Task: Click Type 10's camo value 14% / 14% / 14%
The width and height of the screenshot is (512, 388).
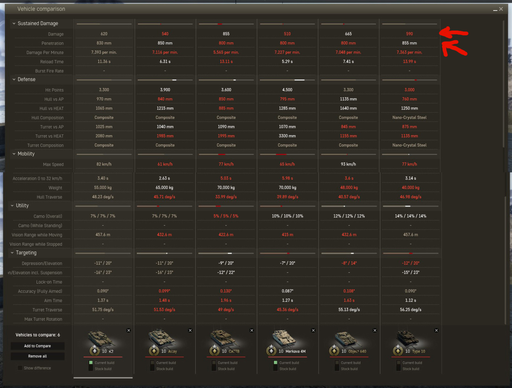Action: [410, 217]
